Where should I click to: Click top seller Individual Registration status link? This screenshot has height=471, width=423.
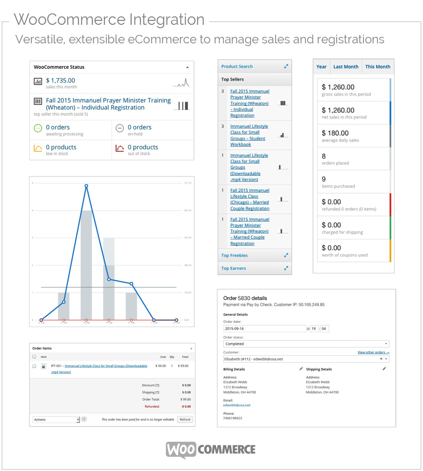pyautogui.click(x=108, y=104)
